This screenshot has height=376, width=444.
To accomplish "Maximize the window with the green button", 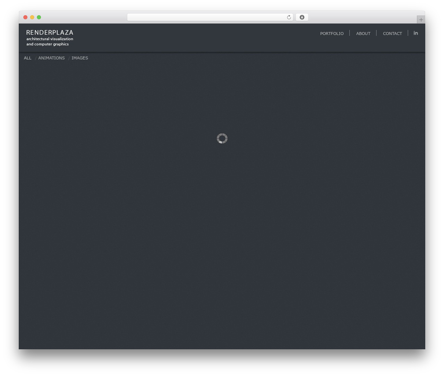I will [39, 17].
